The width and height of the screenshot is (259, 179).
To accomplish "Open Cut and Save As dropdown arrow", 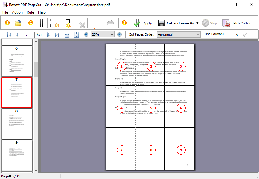I will click(x=197, y=23).
